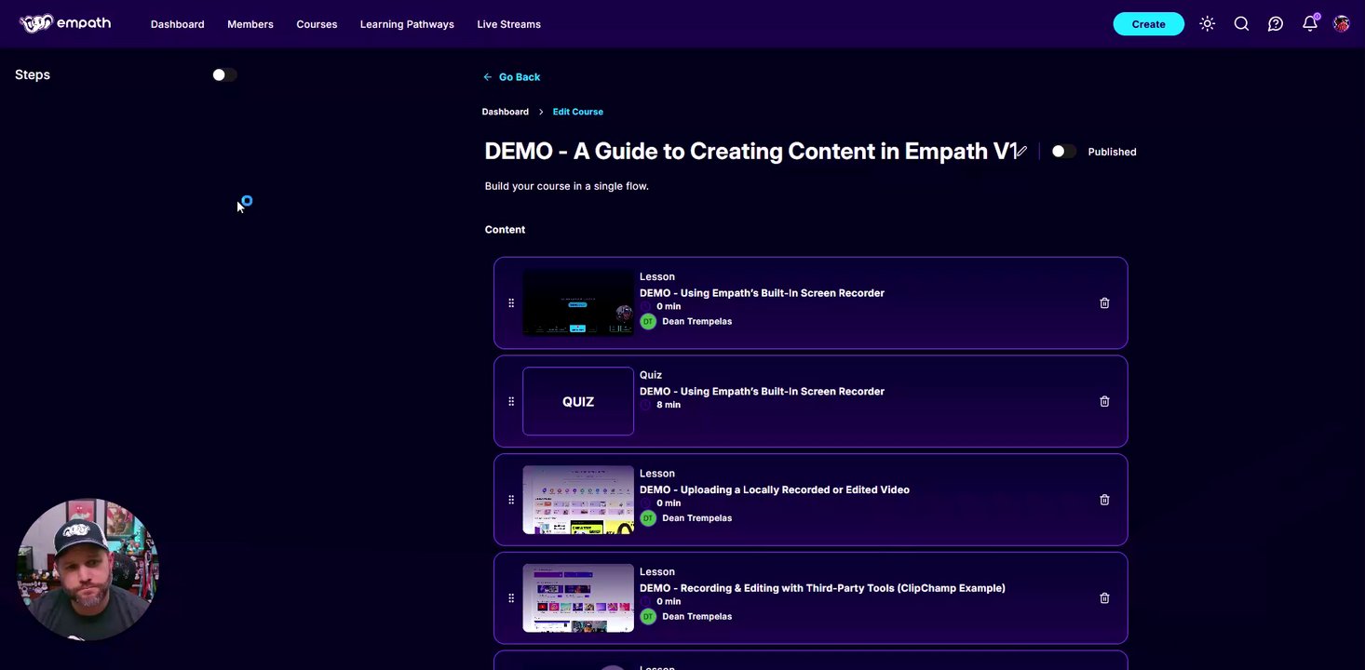Click the back arrow icon next to Go Back
Screen dimensions: 1365x670
[x=488, y=77]
